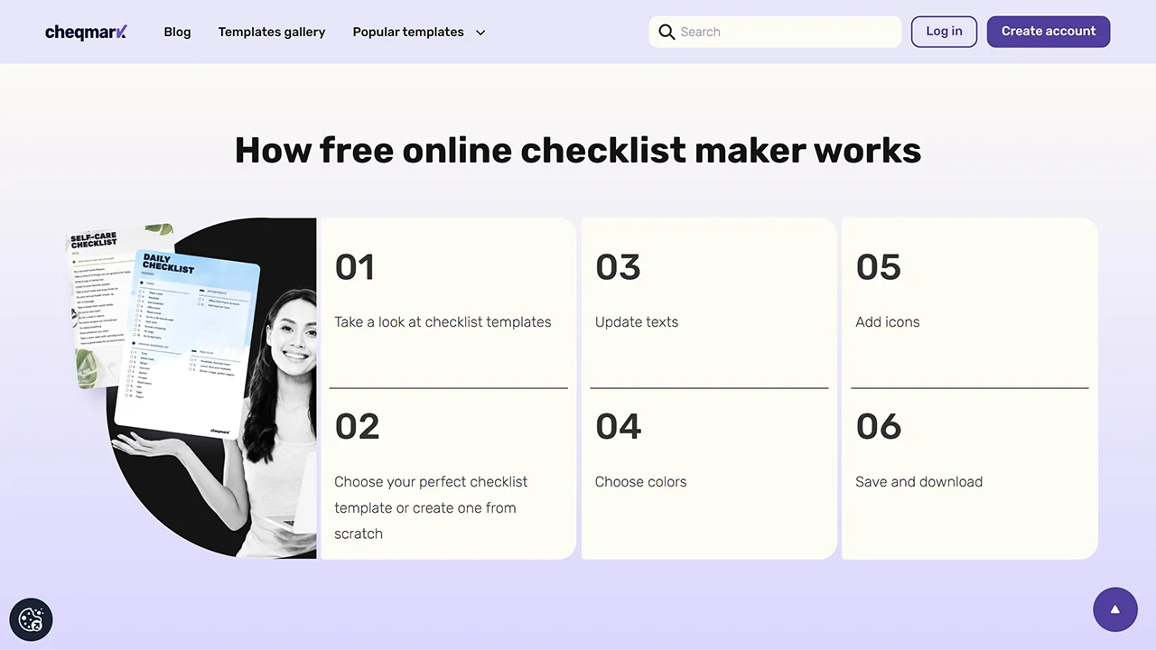Click step 02 about choosing your perfect template
Image resolution: width=1156 pixels, height=650 pixels.
[x=448, y=474]
